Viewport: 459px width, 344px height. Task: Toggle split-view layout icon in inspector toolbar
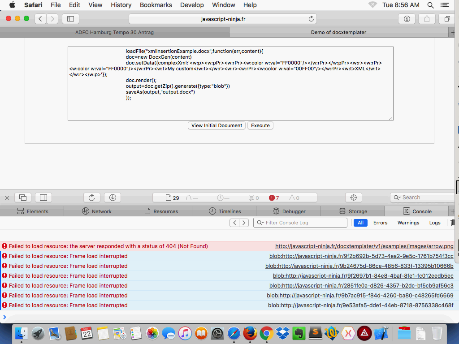(x=43, y=197)
